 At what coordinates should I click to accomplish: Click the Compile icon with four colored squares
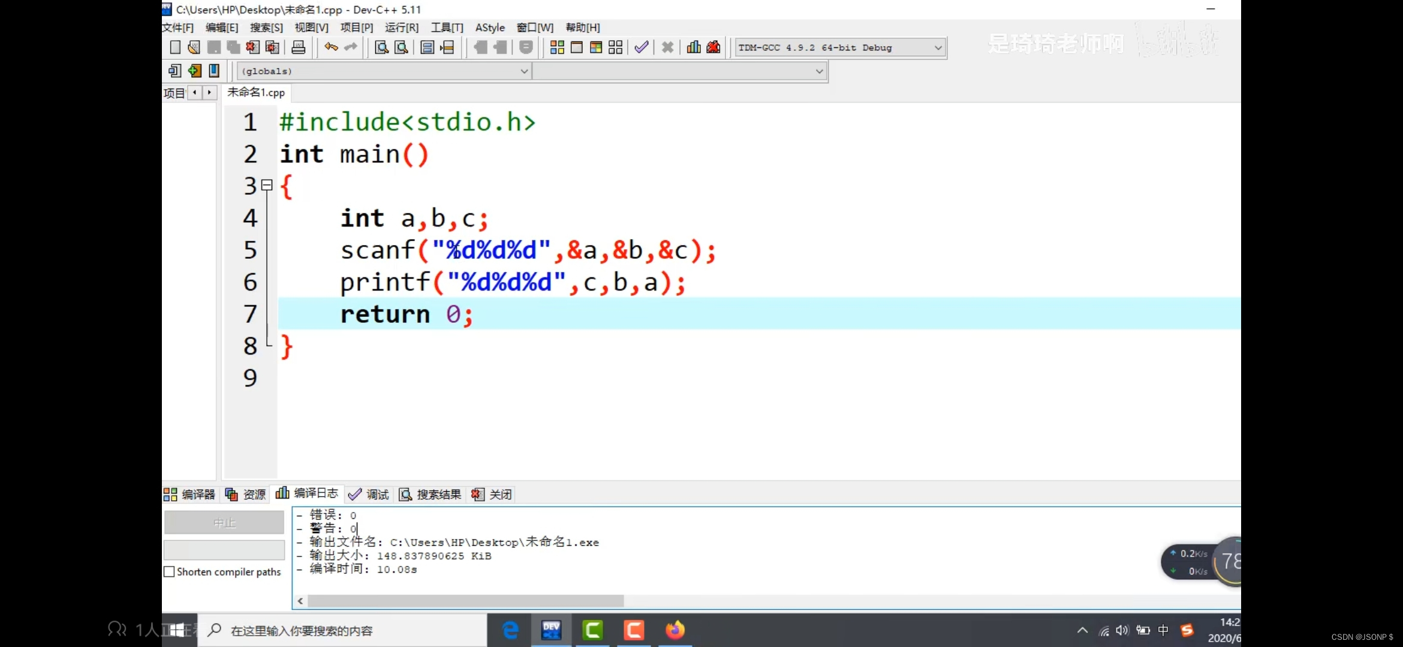point(557,47)
